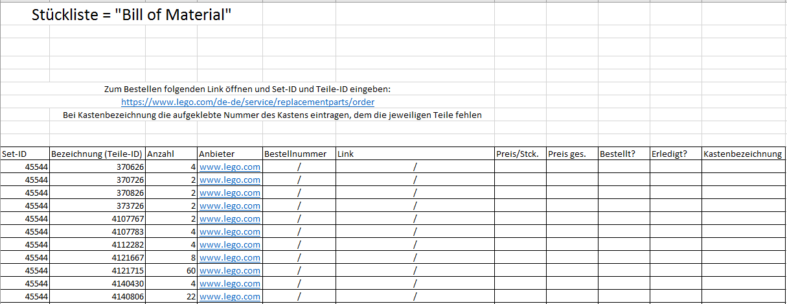
Task: Select the quantity cell showing 22
Action: click(171, 296)
